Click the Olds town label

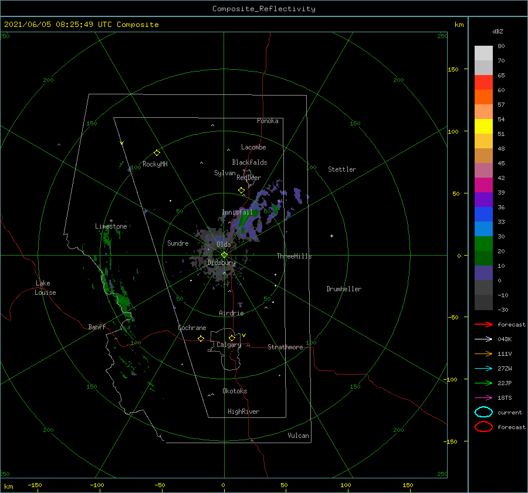tap(224, 244)
